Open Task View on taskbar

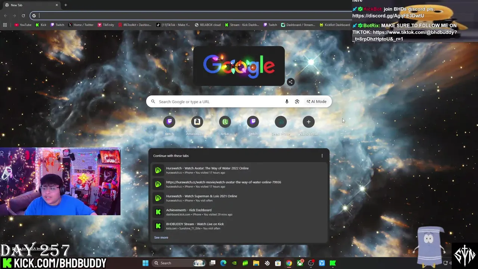tap(212, 263)
